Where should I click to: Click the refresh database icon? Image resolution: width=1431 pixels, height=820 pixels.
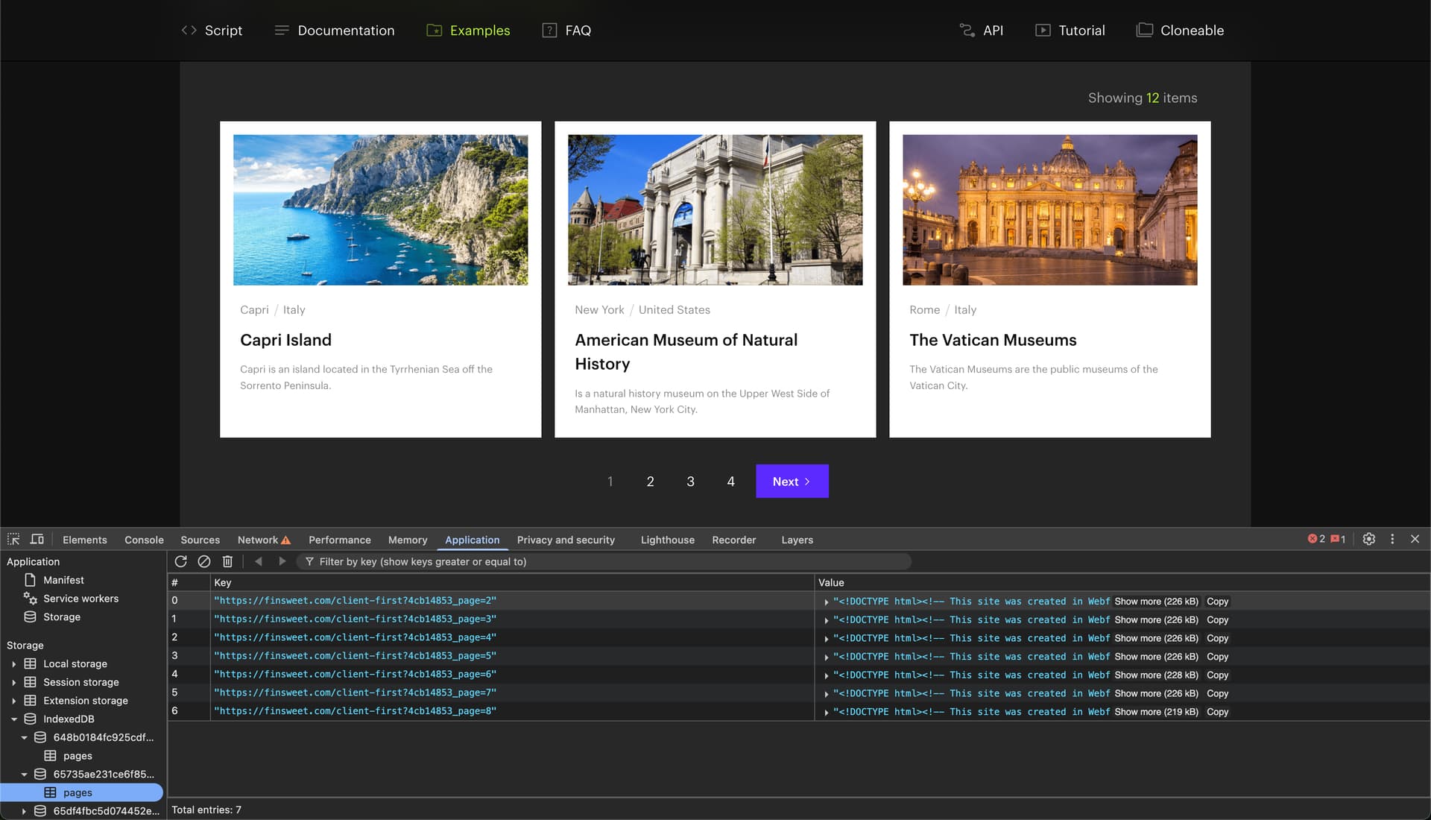point(180,561)
